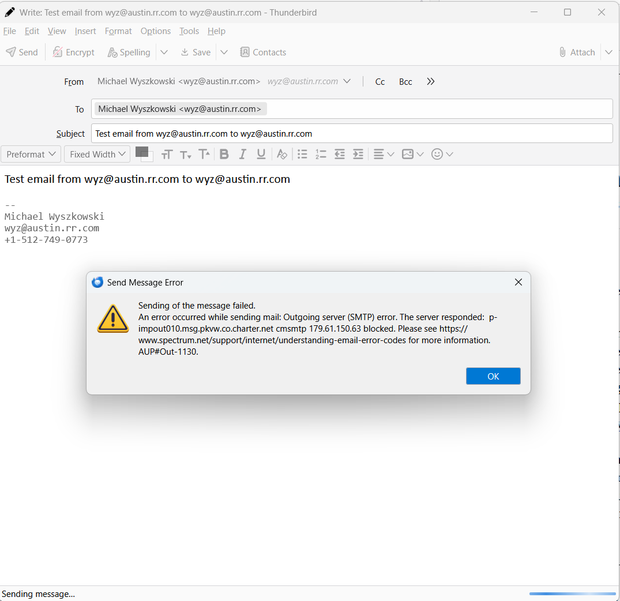The height and width of the screenshot is (601, 620).
Task: Open the Format menu
Action: 118,31
